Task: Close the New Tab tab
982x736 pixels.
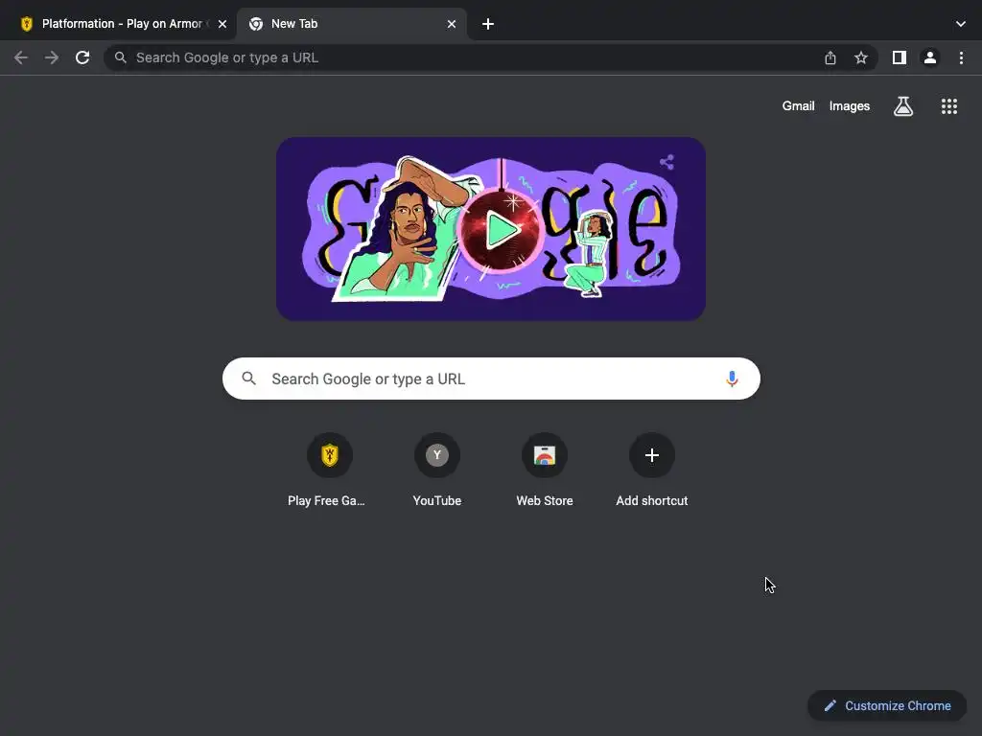Action: click(x=452, y=24)
